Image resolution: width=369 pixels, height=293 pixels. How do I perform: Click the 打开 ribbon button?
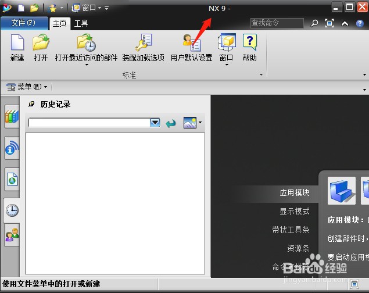[x=41, y=48]
